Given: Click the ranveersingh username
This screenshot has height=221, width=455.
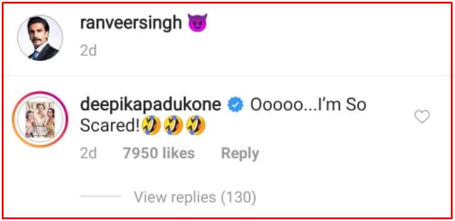Looking at the screenshot, I should pos(131,23).
